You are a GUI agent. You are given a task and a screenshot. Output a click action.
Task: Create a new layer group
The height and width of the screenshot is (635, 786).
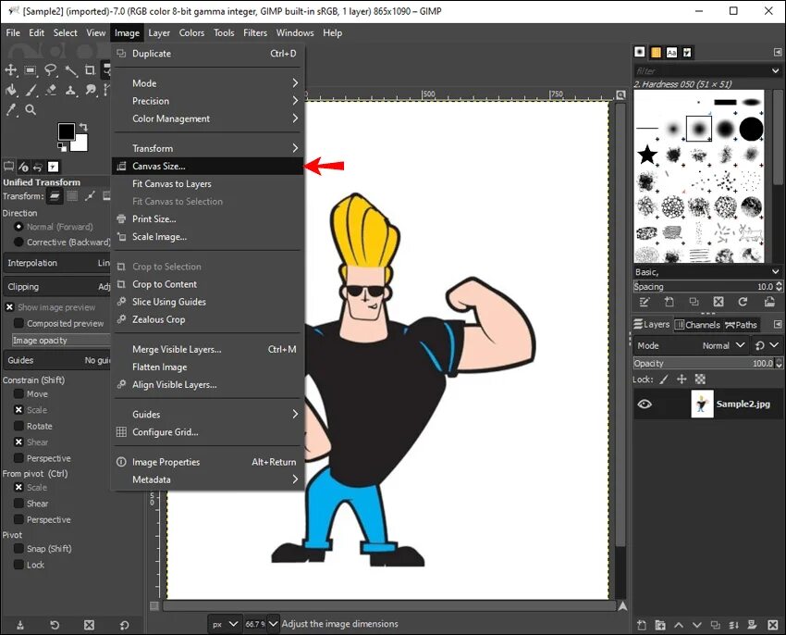(x=660, y=625)
